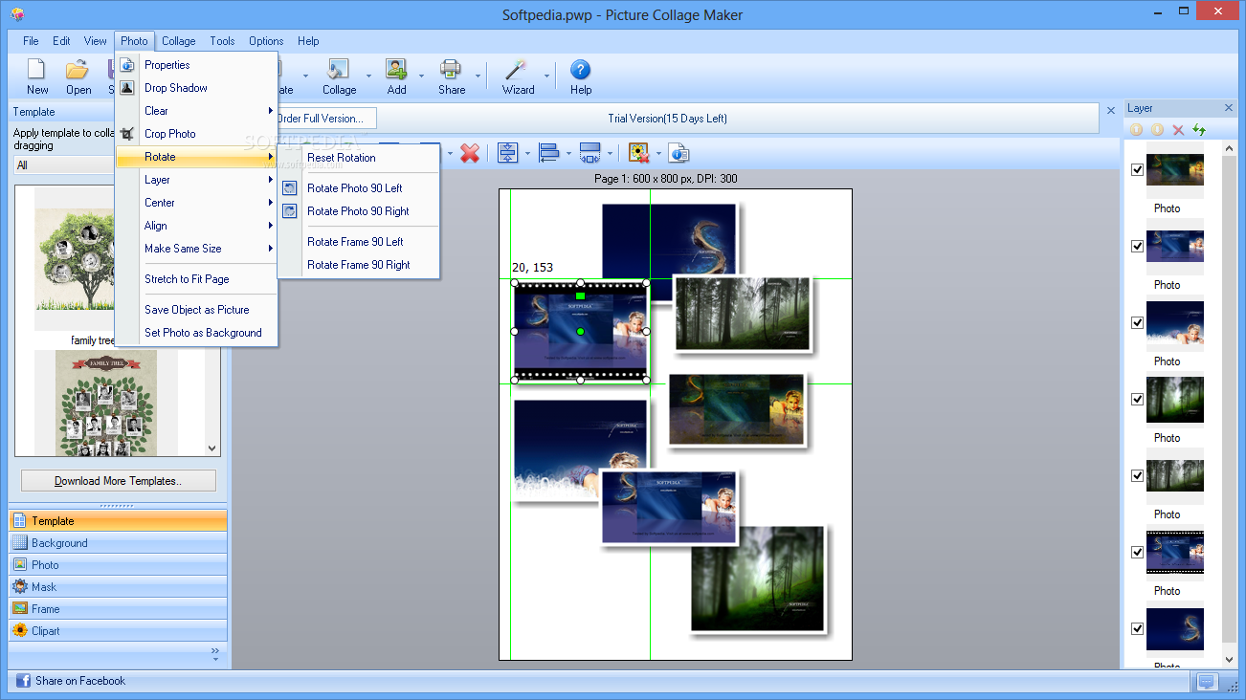Click the green rotation handle on the selected photo
Image resolution: width=1246 pixels, height=700 pixels.
[x=580, y=296]
